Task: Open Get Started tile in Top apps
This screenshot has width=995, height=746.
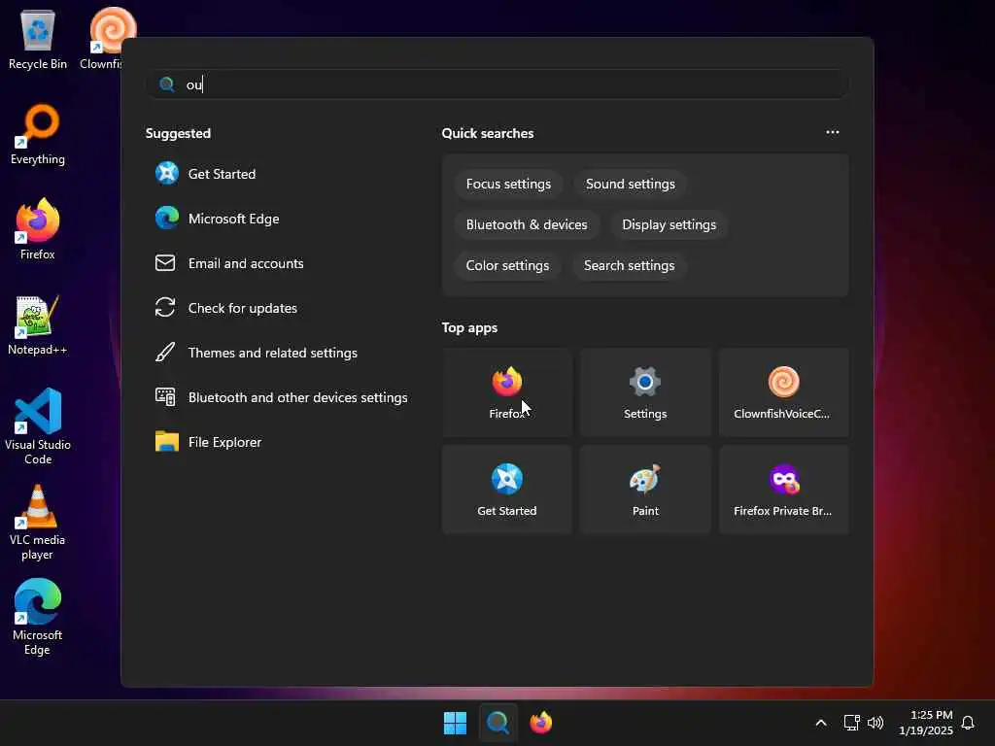Action: pyautogui.click(x=507, y=490)
